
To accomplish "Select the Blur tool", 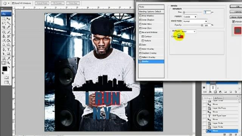I will tap(4, 45).
